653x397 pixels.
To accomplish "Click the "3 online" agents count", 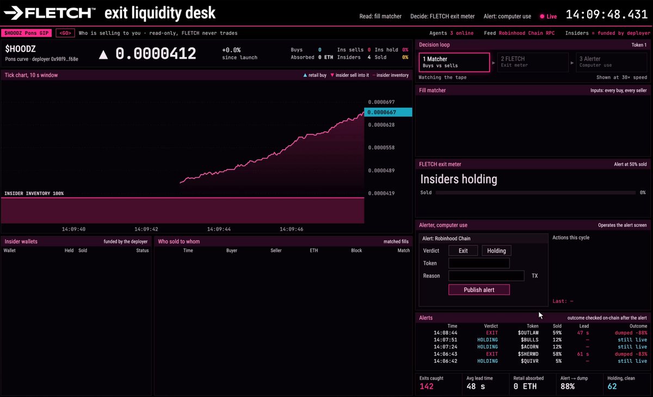I will tap(463, 33).
